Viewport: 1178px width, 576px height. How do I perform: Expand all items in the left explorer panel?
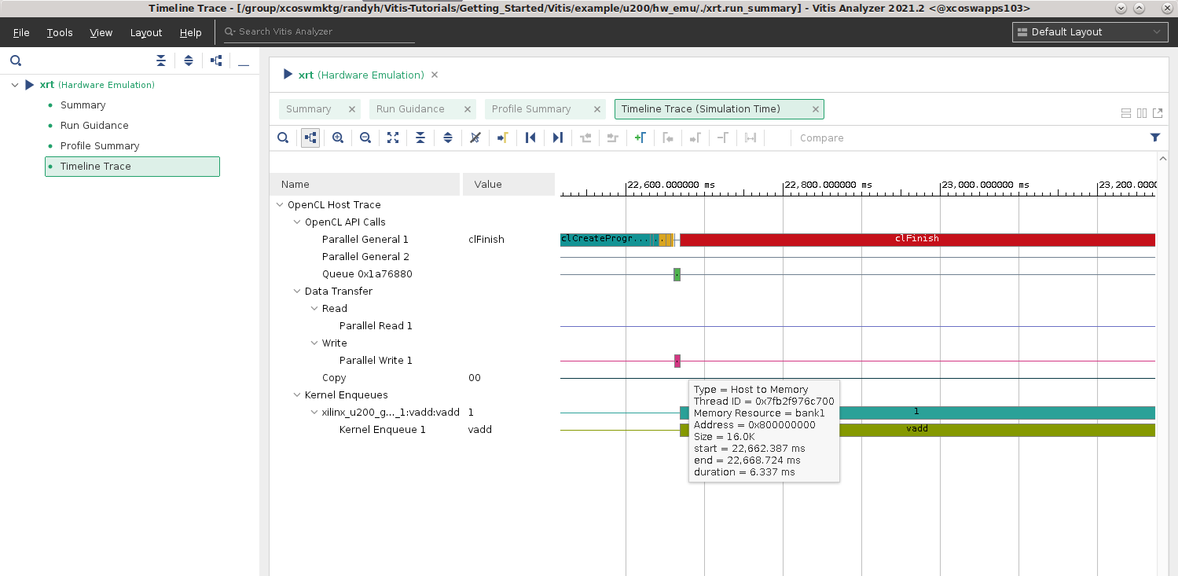pos(189,61)
